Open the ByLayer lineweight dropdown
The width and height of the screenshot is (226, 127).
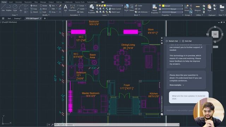pos(173,9)
